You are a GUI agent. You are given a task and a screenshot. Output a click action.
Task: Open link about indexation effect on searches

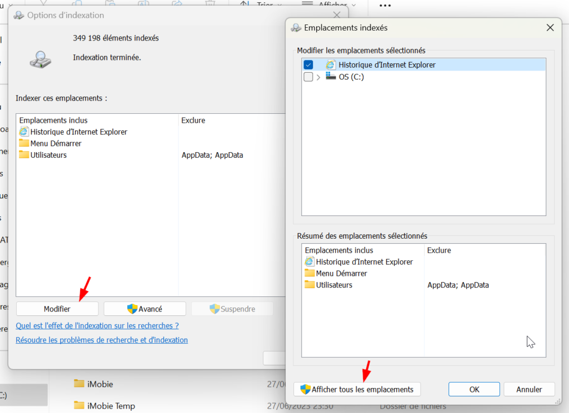click(97, 326)
